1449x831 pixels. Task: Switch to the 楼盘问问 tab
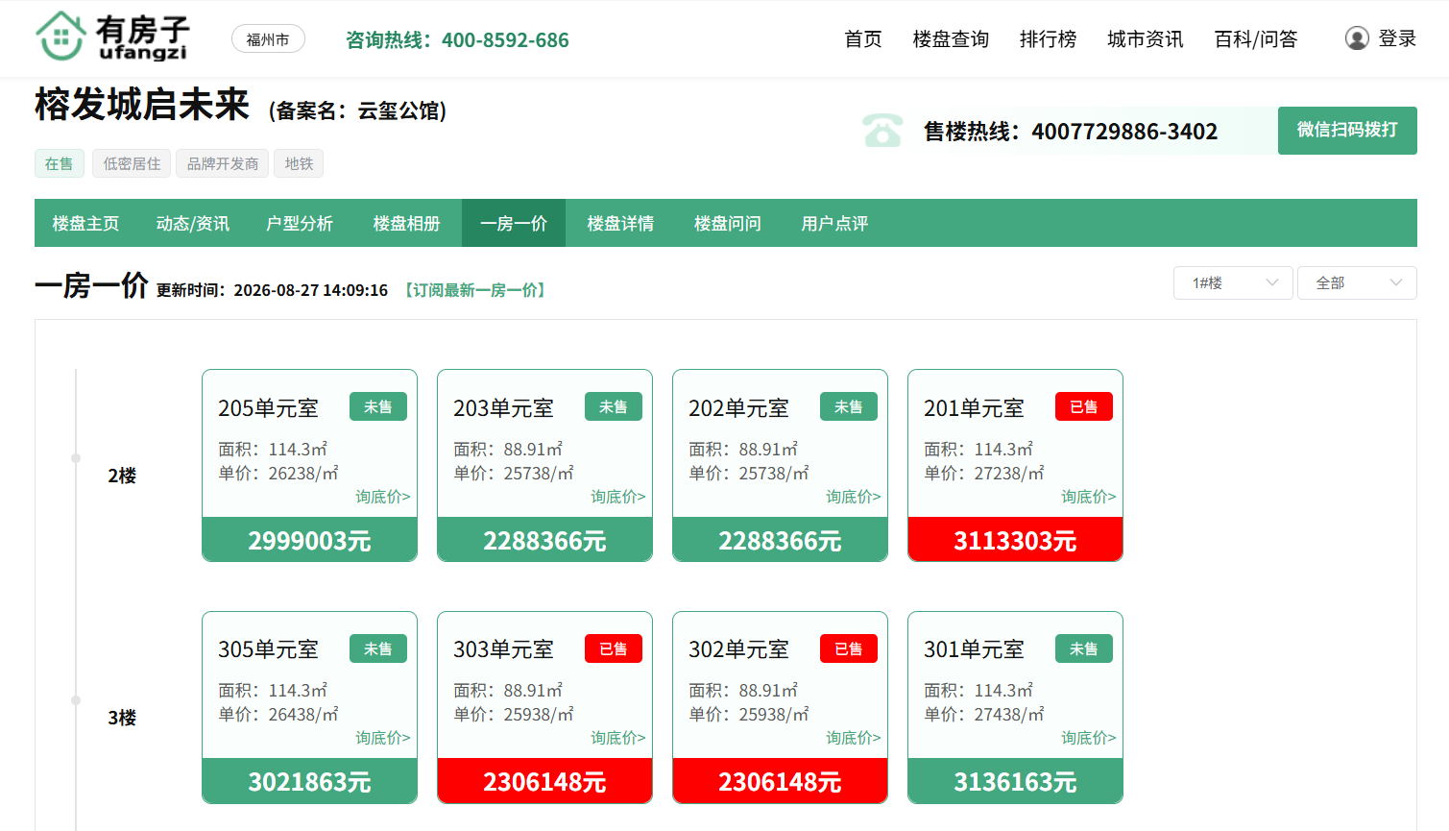(728, 223)
